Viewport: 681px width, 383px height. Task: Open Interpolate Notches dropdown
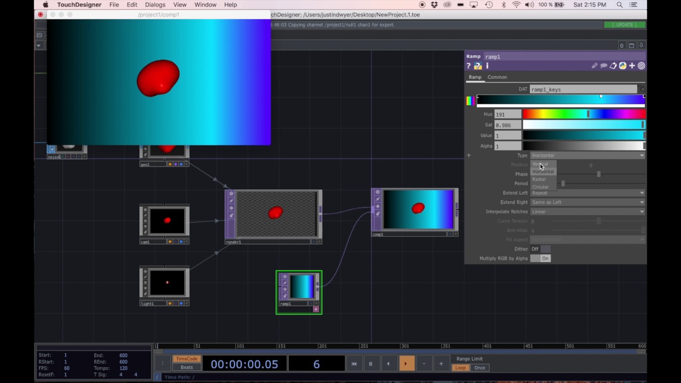pos(587,212)
